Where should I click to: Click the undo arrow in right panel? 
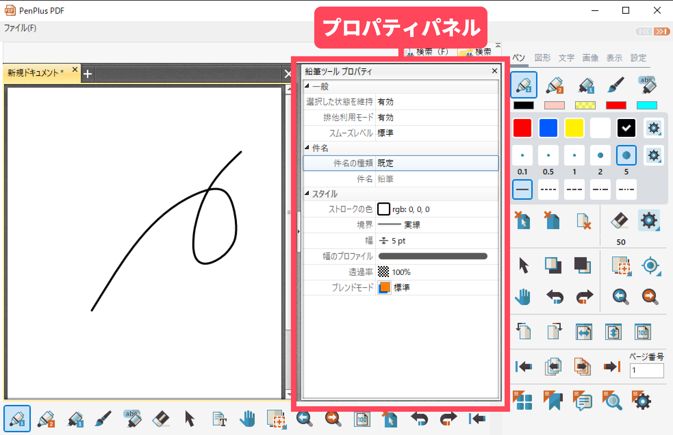pyautogui.click(x=554, y=296)
